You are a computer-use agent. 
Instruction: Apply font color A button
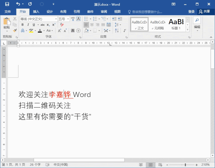coord(40,31)
